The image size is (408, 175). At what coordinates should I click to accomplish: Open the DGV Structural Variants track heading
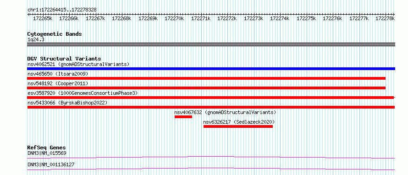tap(64, 59)
